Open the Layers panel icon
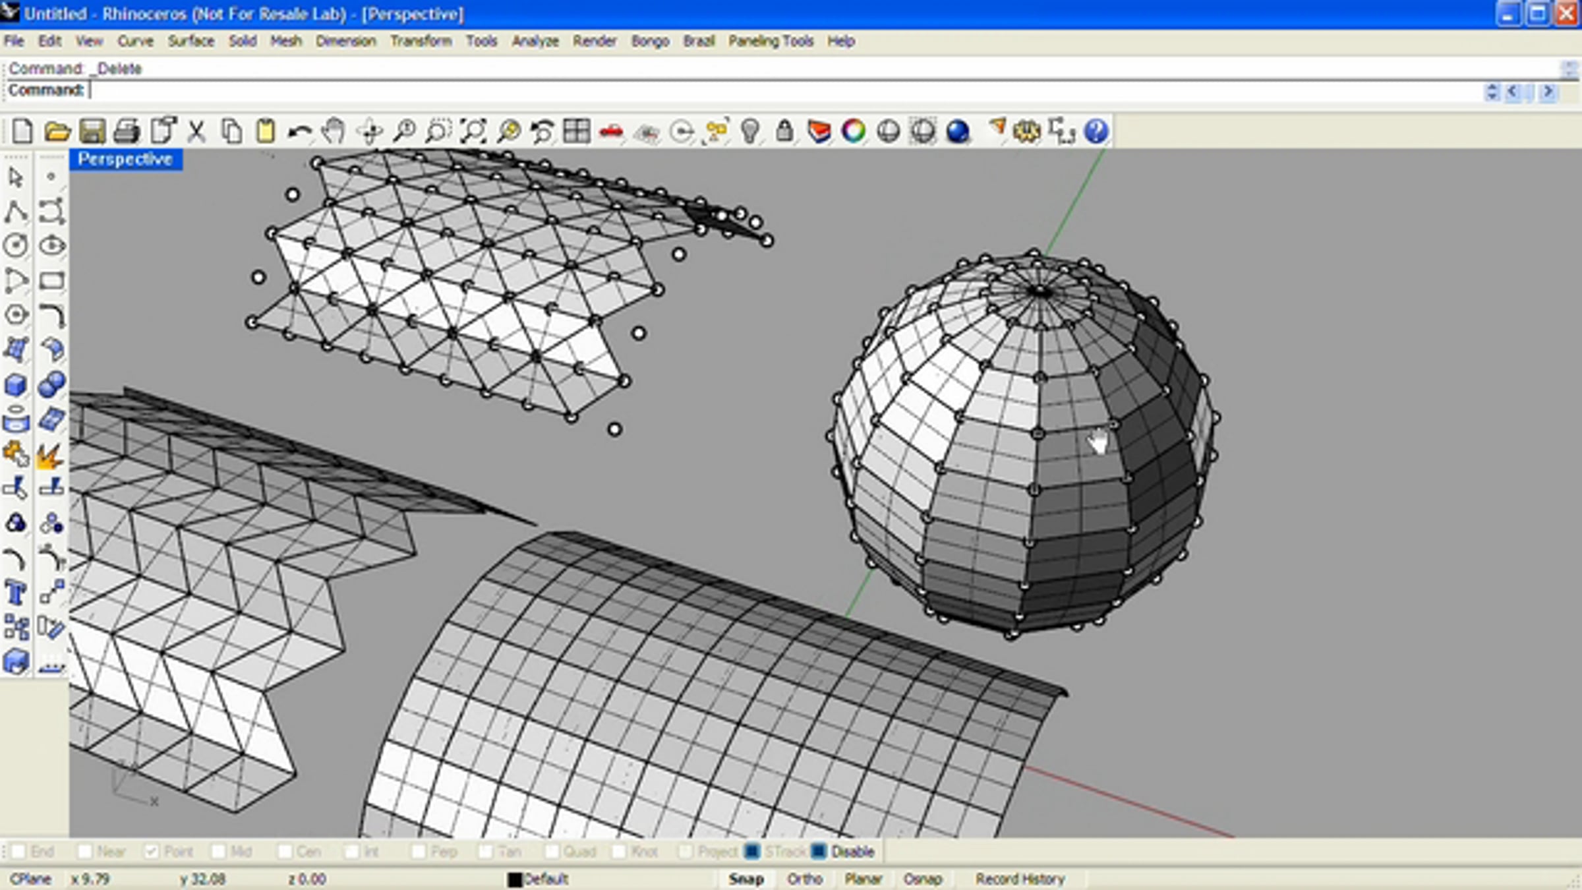 [819, 131]
